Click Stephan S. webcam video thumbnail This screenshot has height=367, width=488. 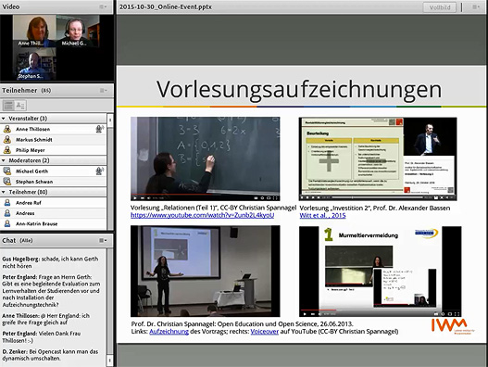pyautogui.click(x=34, y=64)
